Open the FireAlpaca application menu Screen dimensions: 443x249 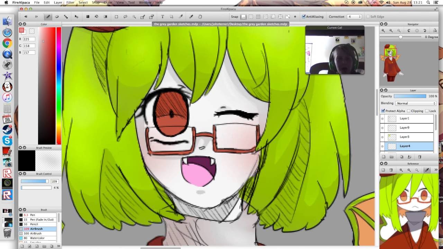pos(20,2)
